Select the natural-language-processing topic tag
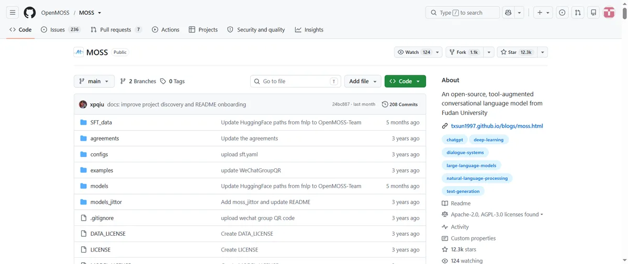Viewport: 628px width, 264px height. [x=477, y=178]
